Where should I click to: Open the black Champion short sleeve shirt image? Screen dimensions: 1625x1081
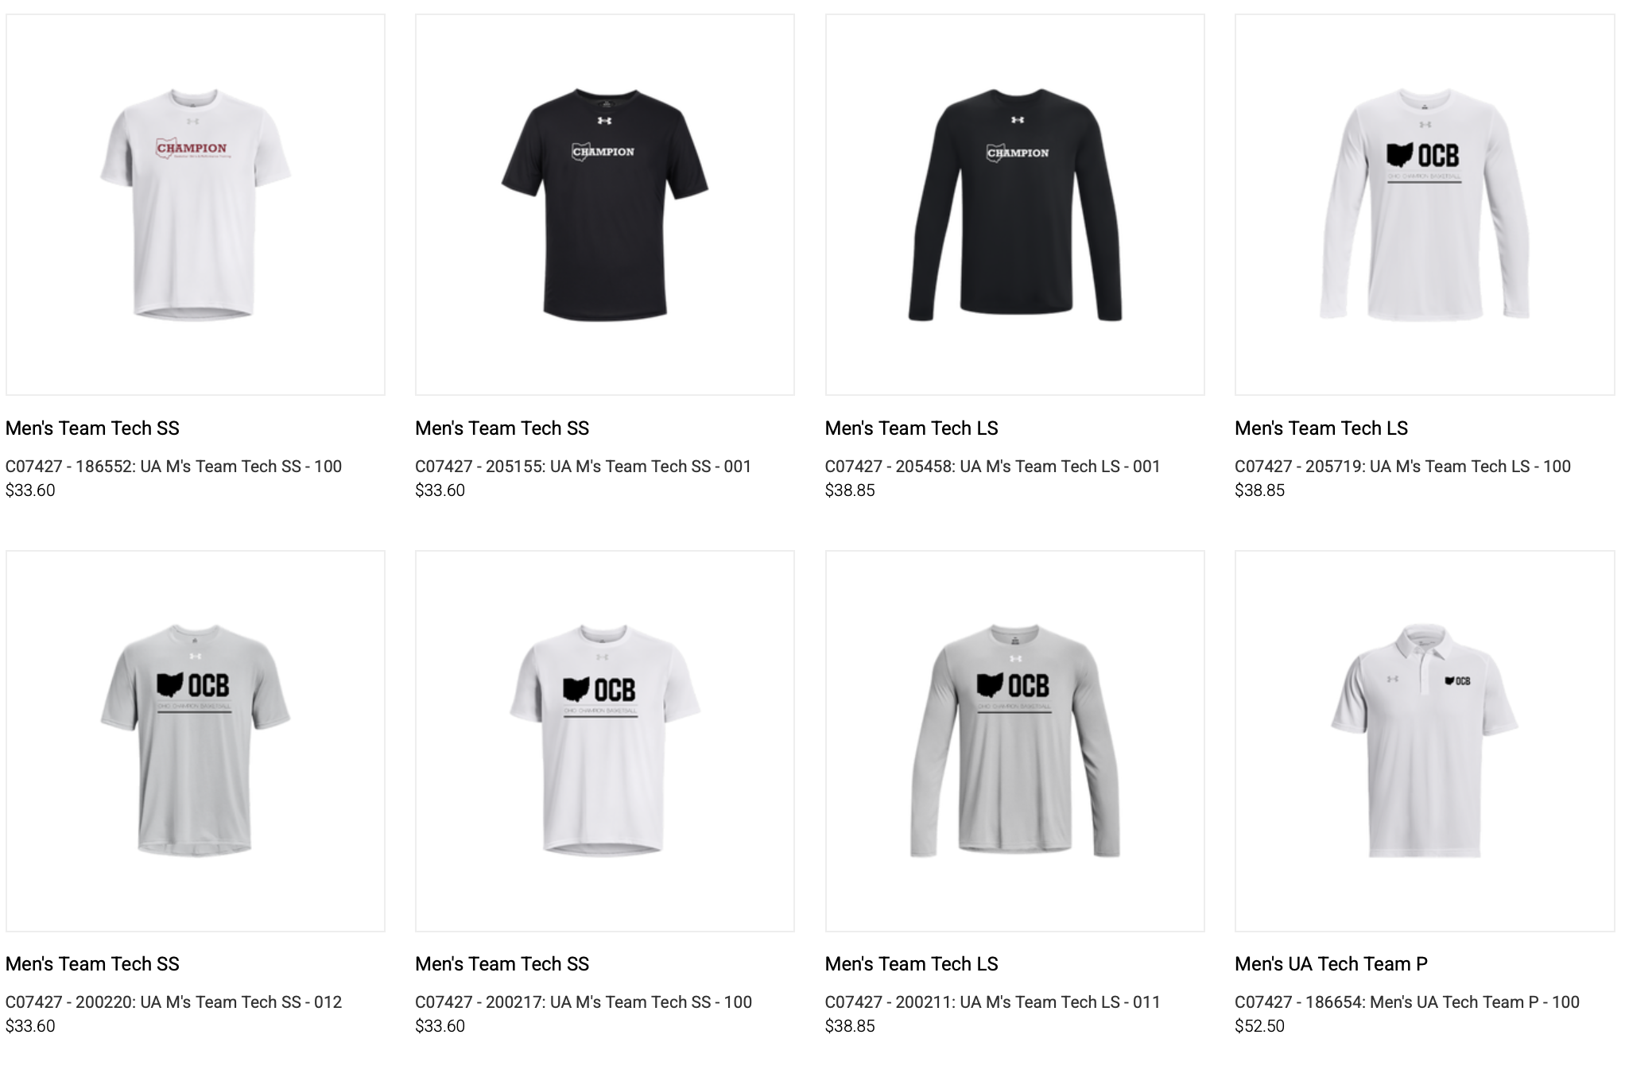[x=605, y=204]
